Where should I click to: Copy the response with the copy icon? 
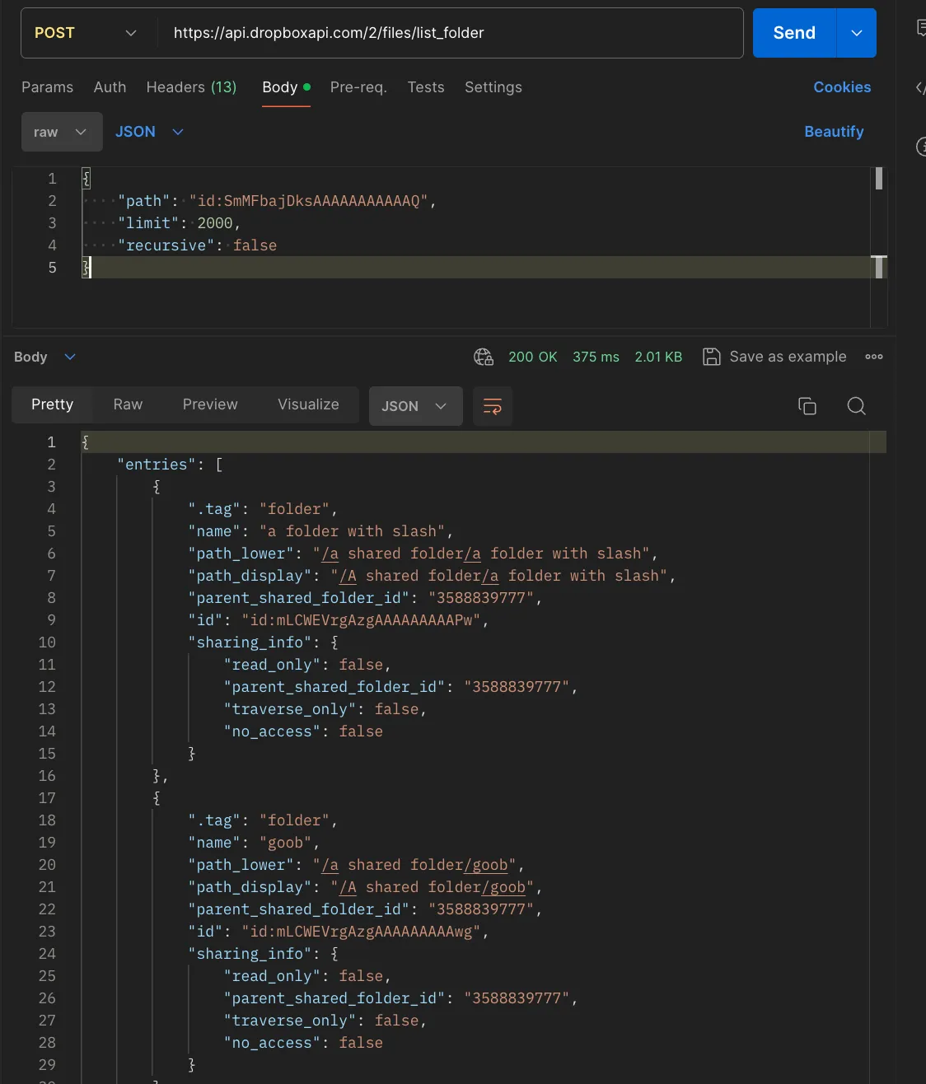(x=807, y=405)
